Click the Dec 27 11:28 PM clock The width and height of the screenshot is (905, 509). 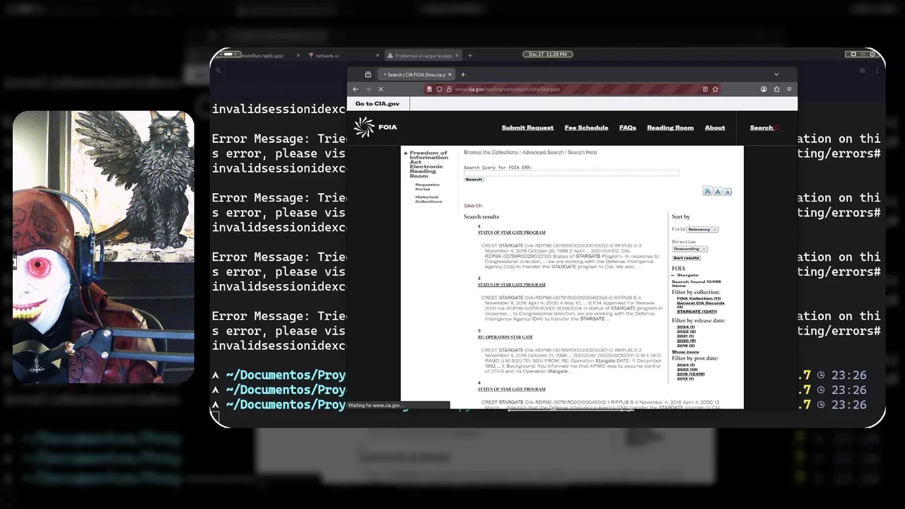[x=548, y=54]
